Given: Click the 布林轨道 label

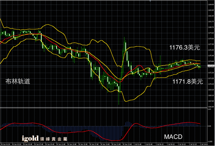Looking at the screenshot, I should [x=18, y=81].
